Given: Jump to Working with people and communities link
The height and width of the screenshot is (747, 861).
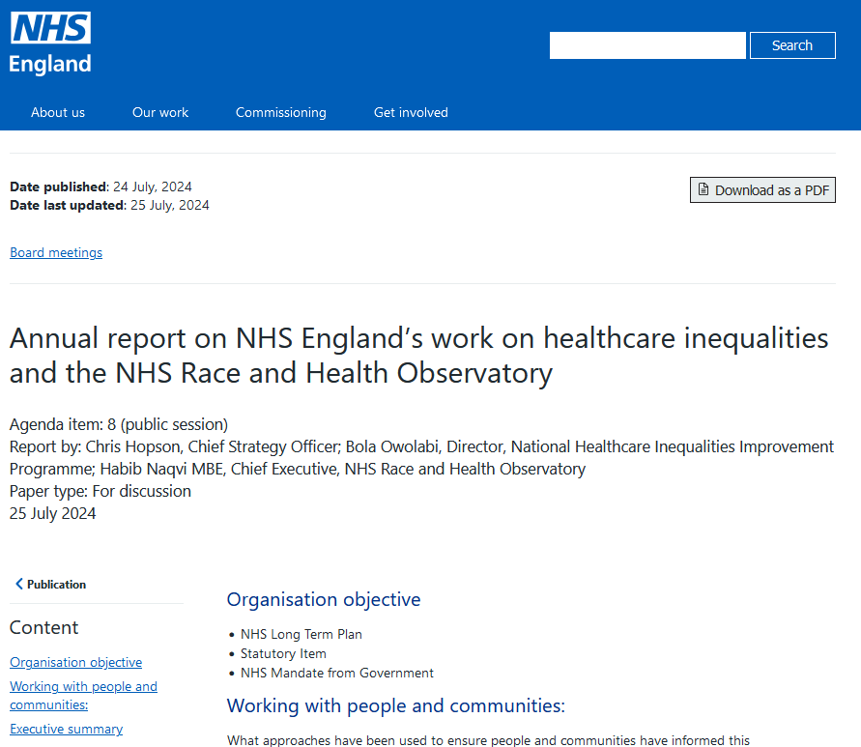Looking at the screenshot, I should (x=83, y=696).
